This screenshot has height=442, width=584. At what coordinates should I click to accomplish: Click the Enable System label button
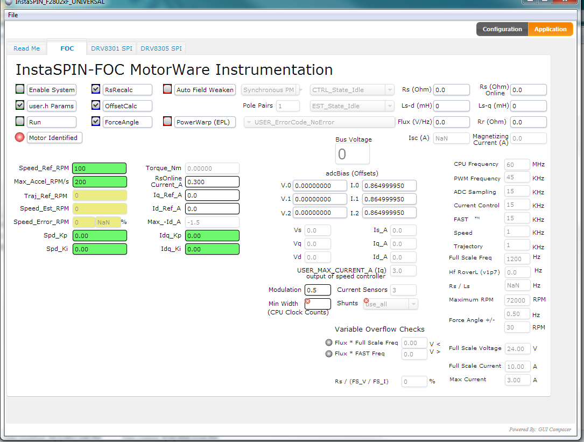pyautogui.click(x=52, y=90)
